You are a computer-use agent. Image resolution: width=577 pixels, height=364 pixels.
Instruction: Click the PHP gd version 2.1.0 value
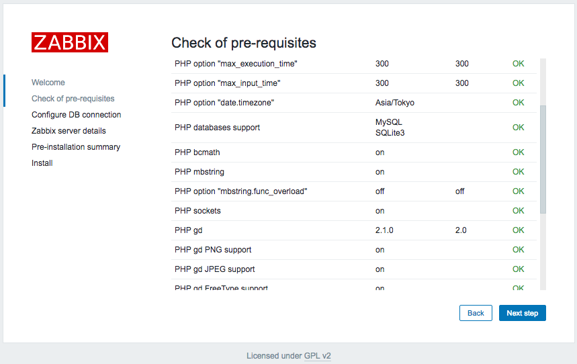[384, 230]
